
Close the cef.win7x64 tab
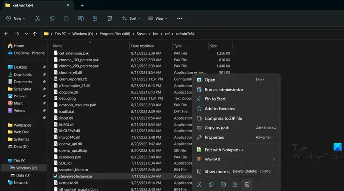pyautogui.click(x=68, y=5)
